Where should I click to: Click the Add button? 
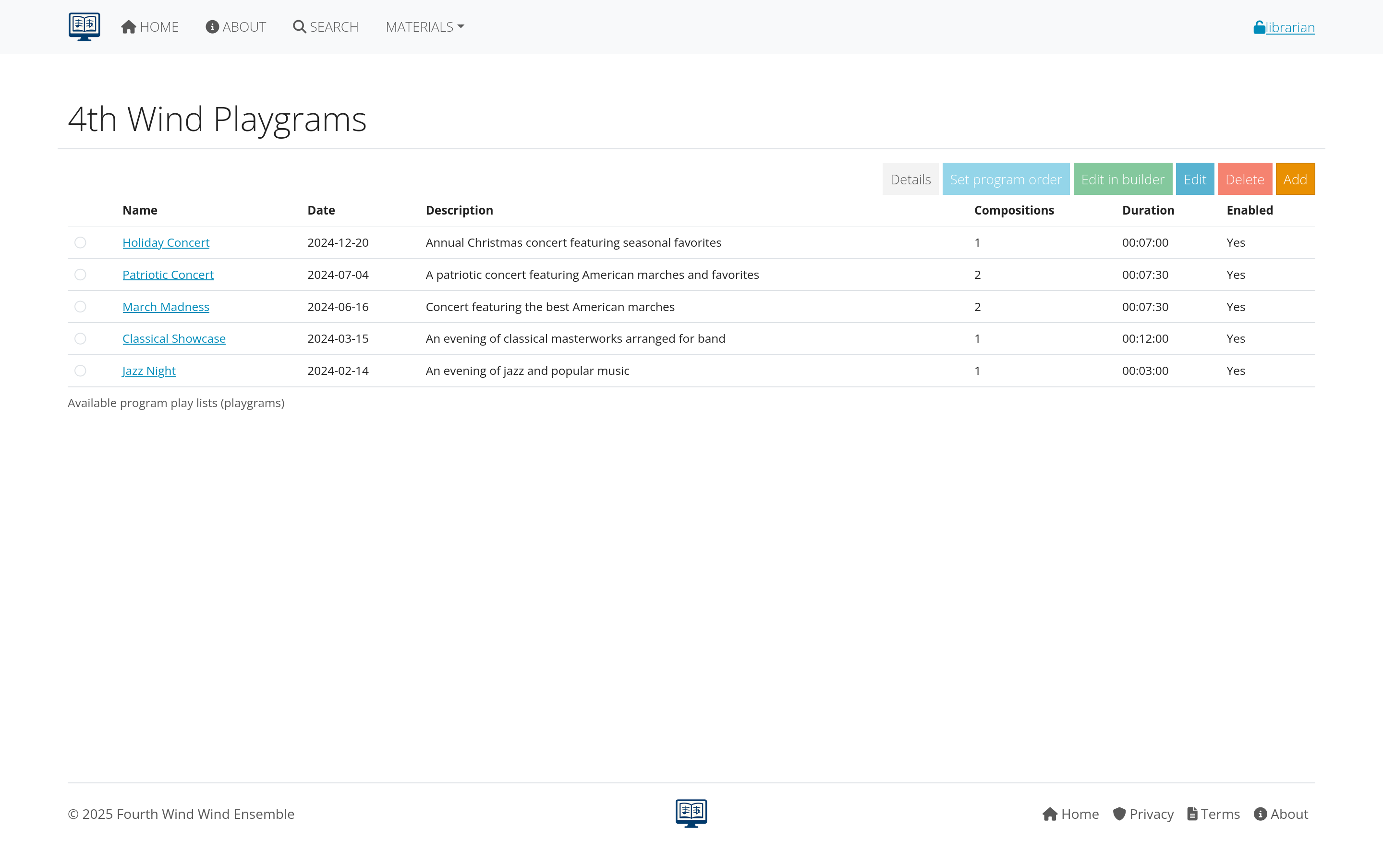click(1295, 179)
